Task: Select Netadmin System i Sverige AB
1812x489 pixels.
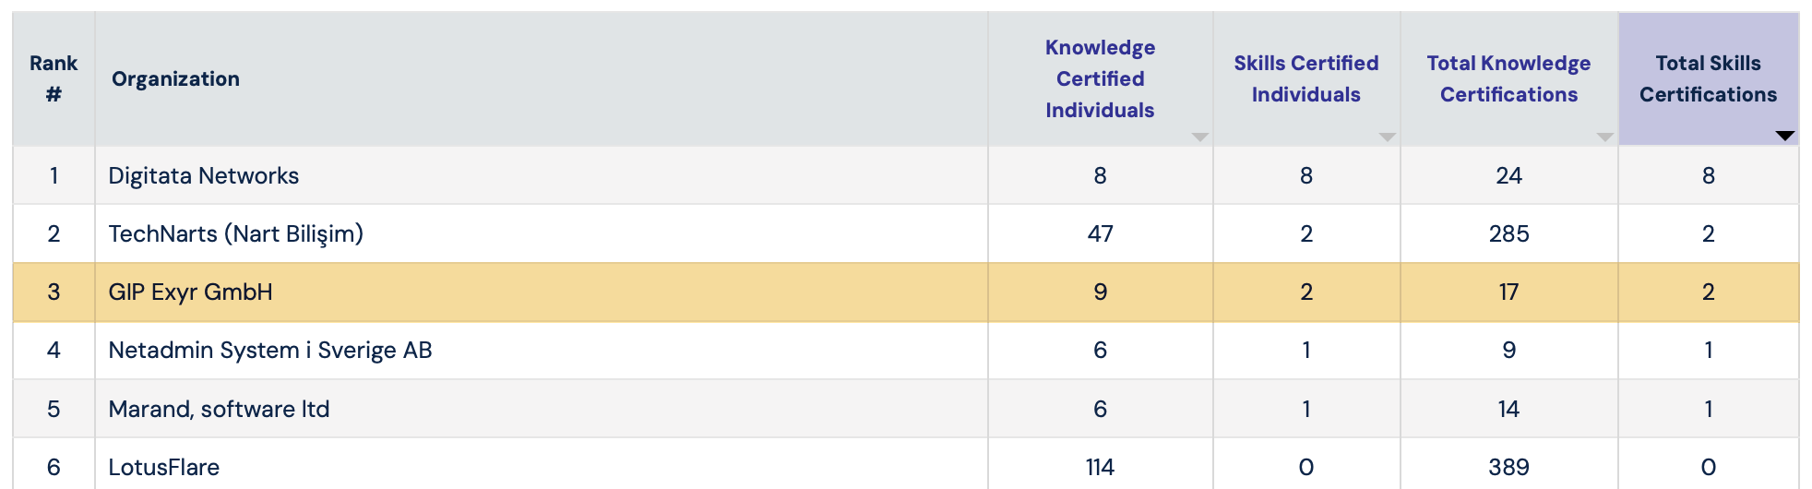Action: tap(270, 350)
